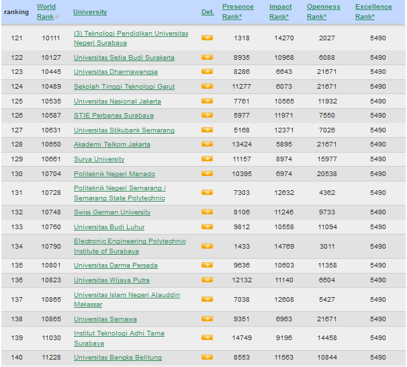
Task: Open Universitas Budi Luhur link
Action: coord(109,227)
